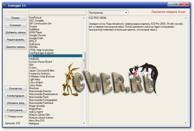The width and height of the screenshot is (194, 131).
Task: Click Добавить запись button
Action: point(16,32)
